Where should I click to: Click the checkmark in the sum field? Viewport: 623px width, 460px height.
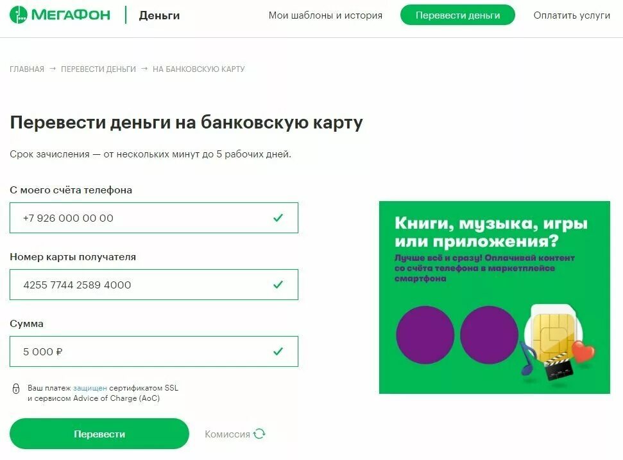pyautogui.click(x=278, y=351)
